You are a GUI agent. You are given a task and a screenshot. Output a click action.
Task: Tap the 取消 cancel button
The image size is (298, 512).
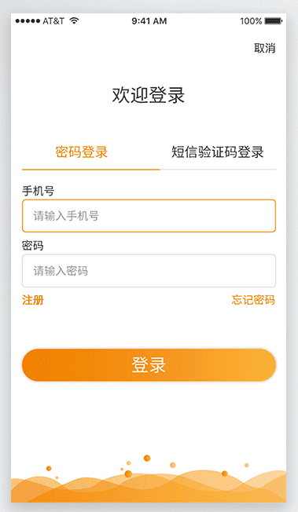(265, 49)
